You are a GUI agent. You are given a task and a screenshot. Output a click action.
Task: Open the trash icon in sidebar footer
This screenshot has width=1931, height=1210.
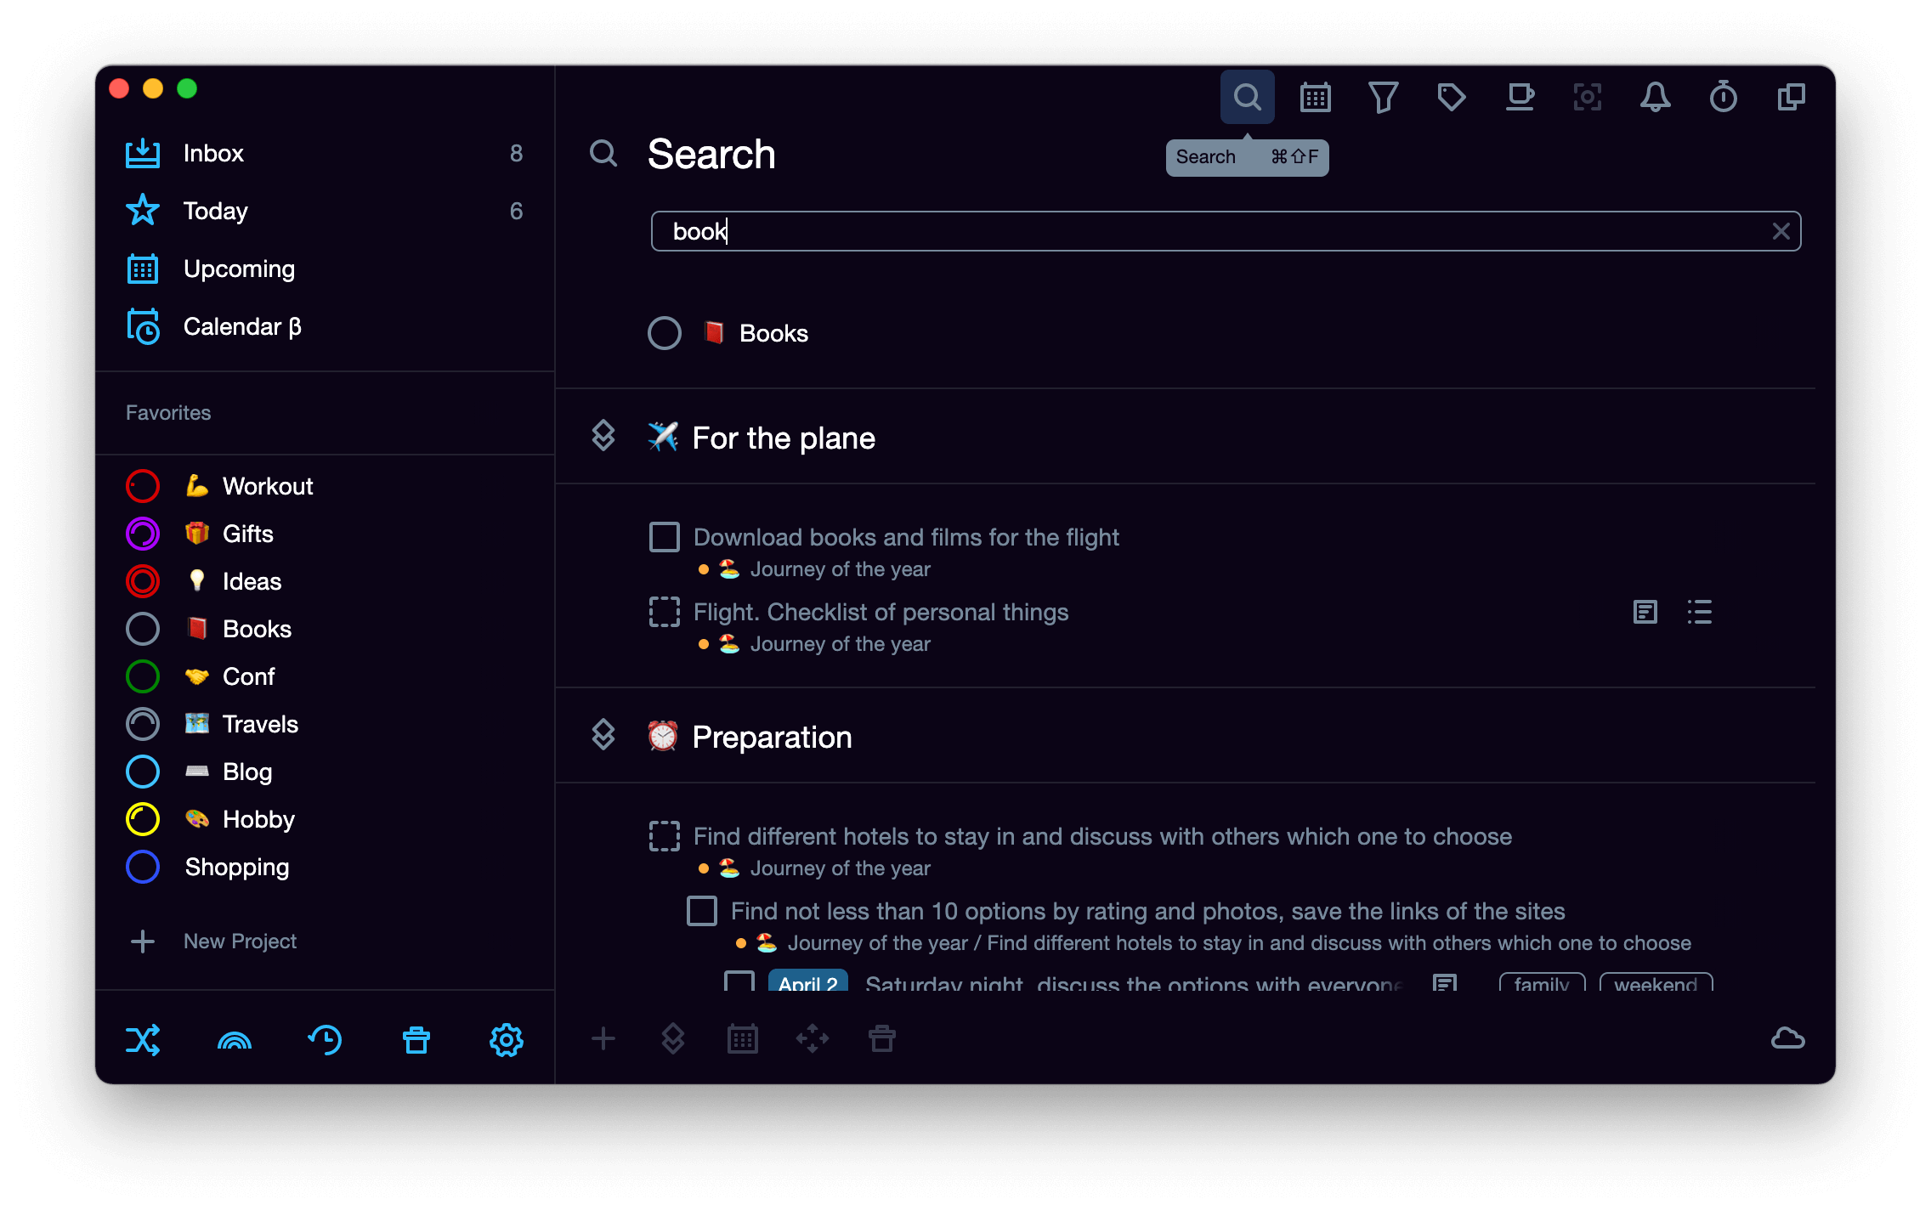pyautogui.click(x=416, y=1039)
